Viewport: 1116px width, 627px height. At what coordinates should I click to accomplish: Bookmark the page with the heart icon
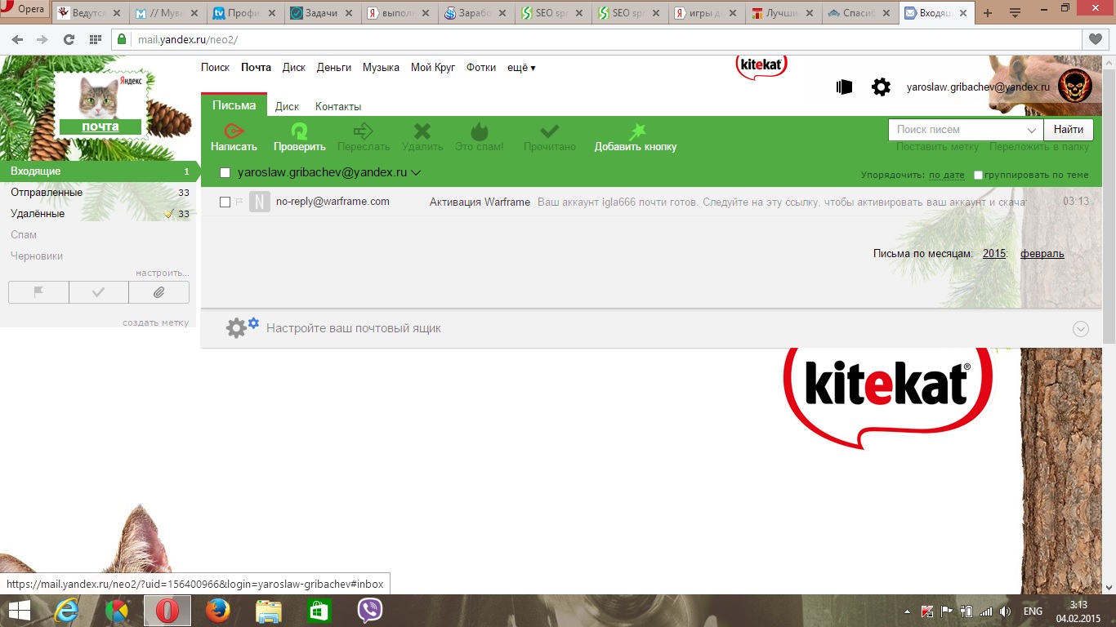pos(1096,39)
